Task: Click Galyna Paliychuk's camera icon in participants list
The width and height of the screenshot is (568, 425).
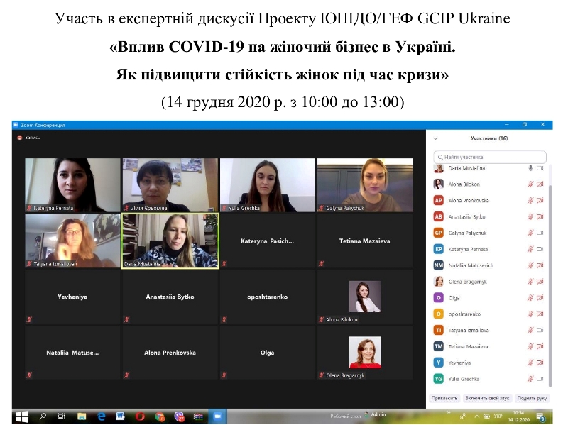Action: (540, 233)
